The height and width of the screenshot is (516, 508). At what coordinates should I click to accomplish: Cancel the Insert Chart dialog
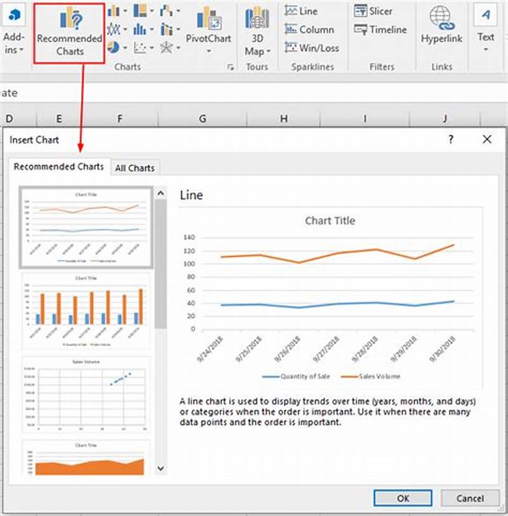[x=470, y=498]
